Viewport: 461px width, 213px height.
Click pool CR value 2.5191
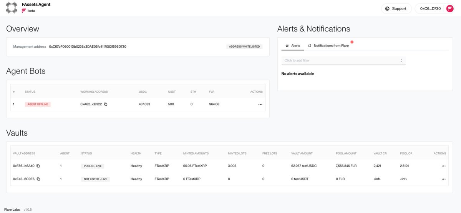coord(405,166)
